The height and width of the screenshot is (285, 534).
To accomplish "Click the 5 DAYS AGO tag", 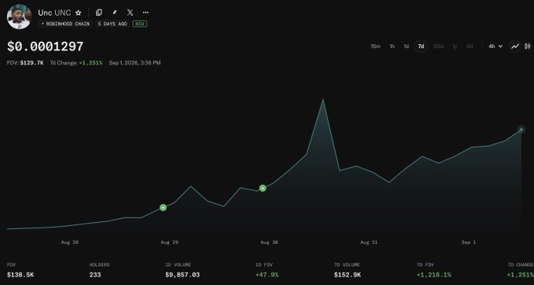I will click(x=112, y=24).
